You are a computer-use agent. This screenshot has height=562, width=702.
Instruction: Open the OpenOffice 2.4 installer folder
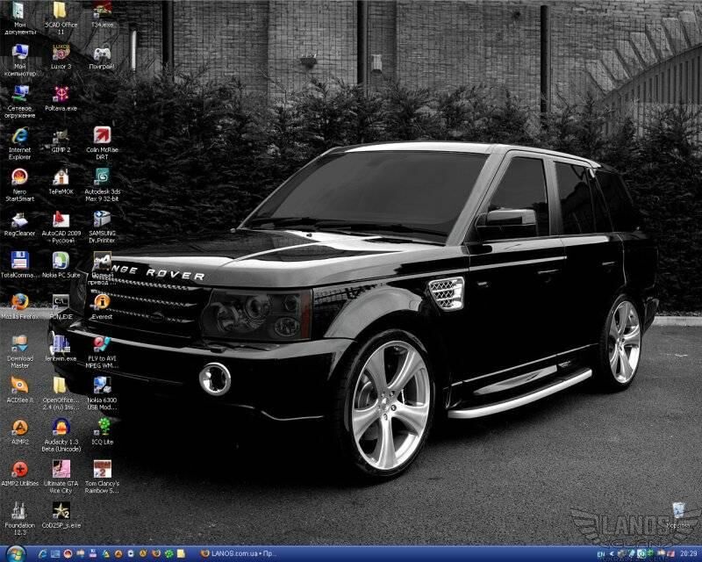point(61,393)
